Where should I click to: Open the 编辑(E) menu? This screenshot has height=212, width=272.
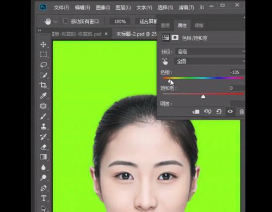click(83, 8)
